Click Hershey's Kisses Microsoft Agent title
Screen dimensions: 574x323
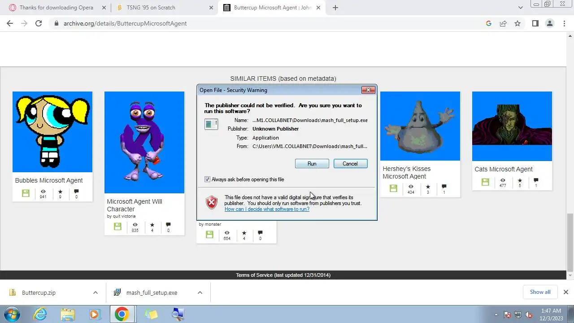(x=407, y=172)
